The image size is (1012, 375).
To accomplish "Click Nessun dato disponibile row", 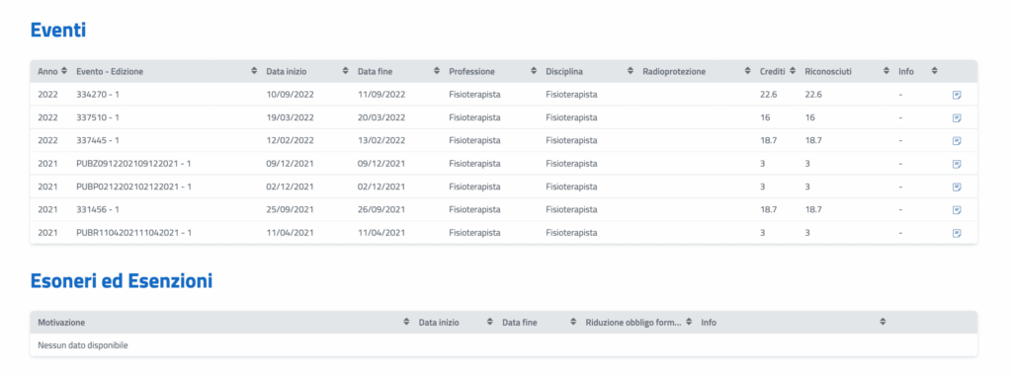I will [x=503, y=345].
